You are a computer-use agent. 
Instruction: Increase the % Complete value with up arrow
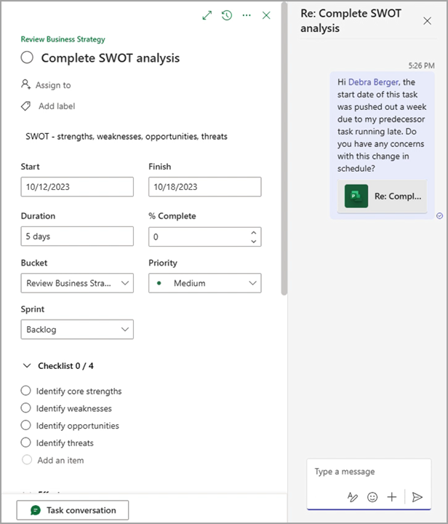pos(253,233)
